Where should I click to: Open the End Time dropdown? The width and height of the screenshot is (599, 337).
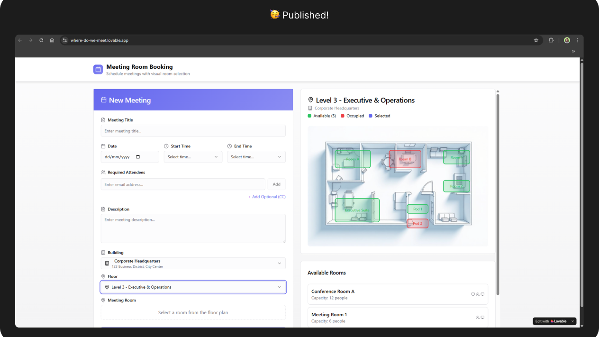click(256, 157)
